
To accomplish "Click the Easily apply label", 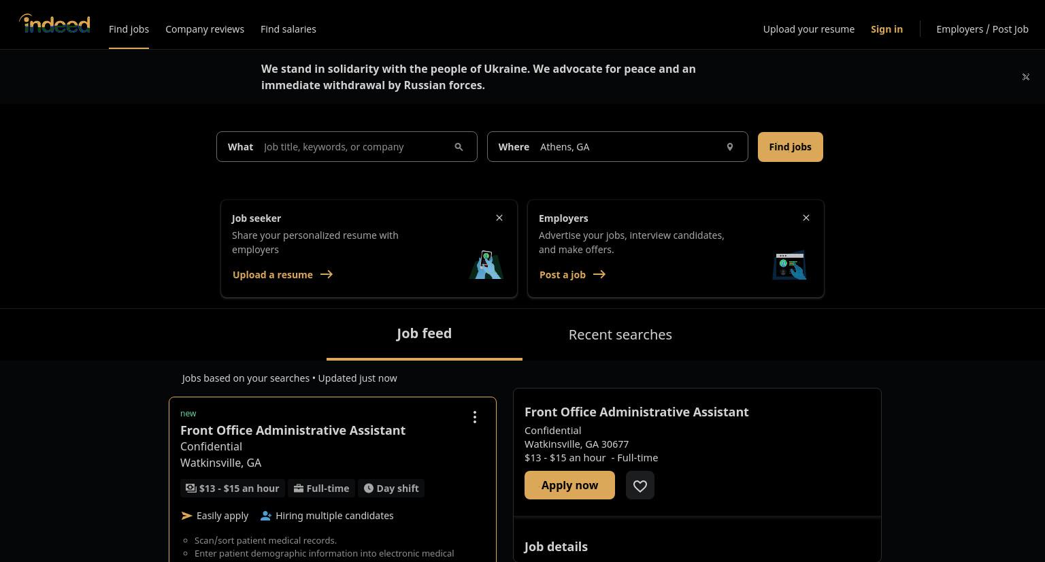I will [x=222, y=516].
